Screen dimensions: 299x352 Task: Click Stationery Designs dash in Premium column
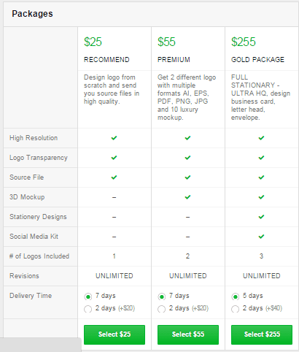[x=187, y=217]
